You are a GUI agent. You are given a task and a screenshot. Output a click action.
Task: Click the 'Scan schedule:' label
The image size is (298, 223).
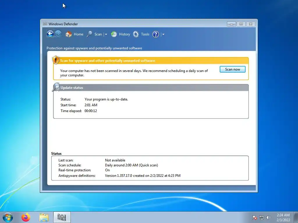click(70, 165)
